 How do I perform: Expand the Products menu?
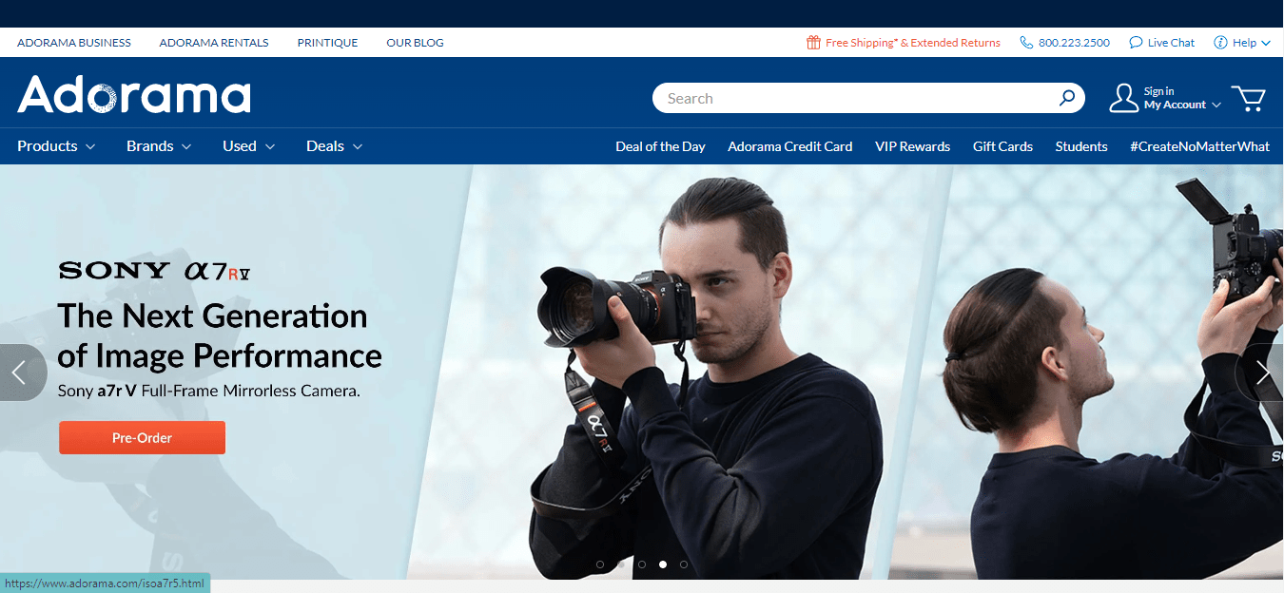pyautogui.click(x=56, y=146)
